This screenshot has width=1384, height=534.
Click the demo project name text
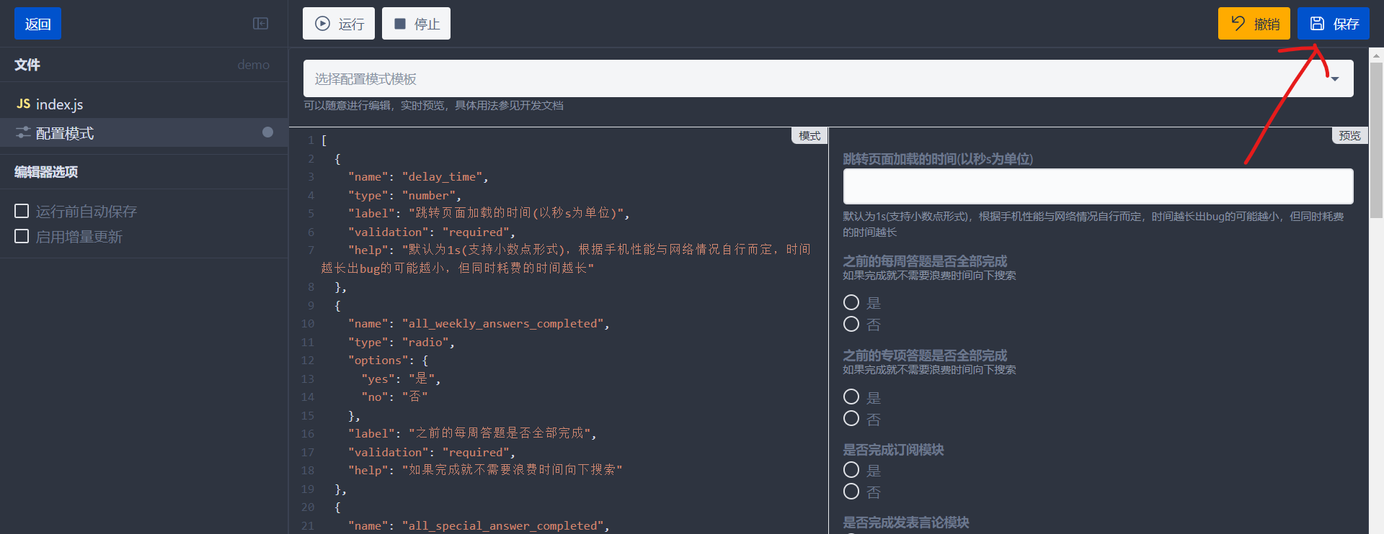tap(254, 65)
